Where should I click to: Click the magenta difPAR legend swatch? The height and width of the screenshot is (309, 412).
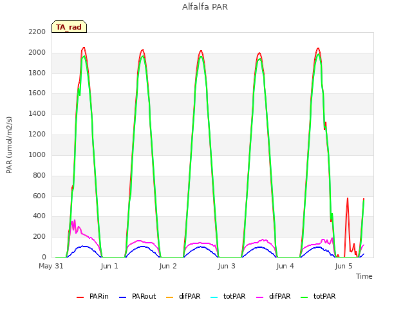259,297
